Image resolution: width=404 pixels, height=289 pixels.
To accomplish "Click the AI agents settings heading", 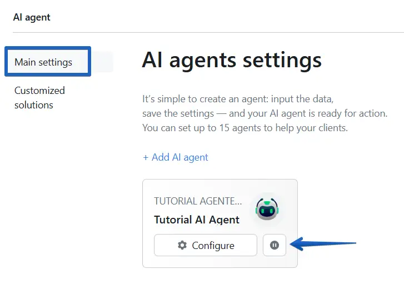I will [232, 60].
